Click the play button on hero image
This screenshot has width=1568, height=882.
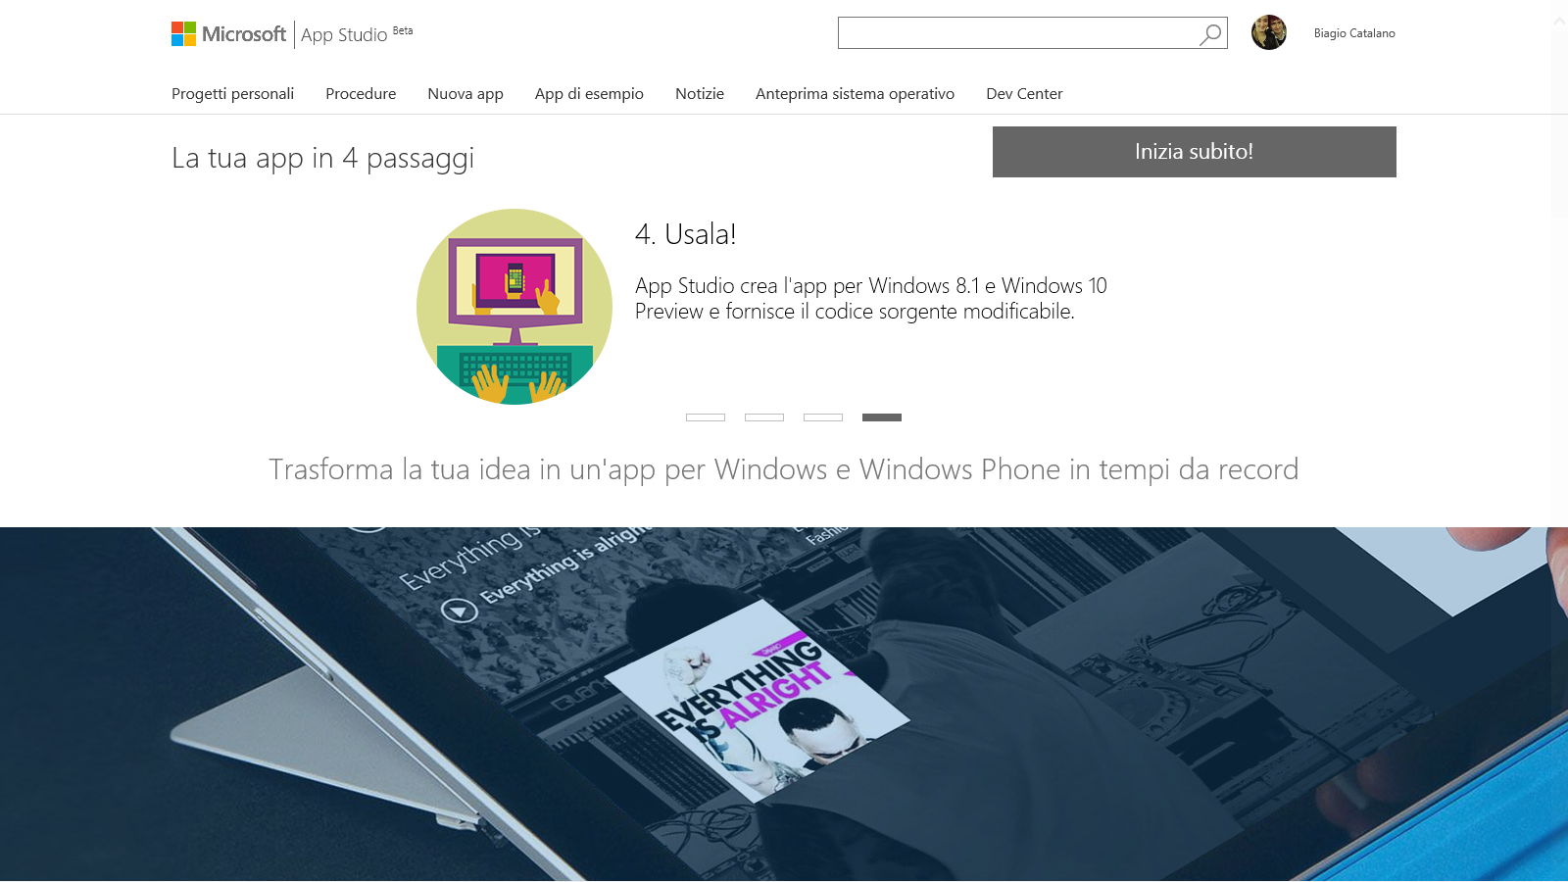coord(459,611)
